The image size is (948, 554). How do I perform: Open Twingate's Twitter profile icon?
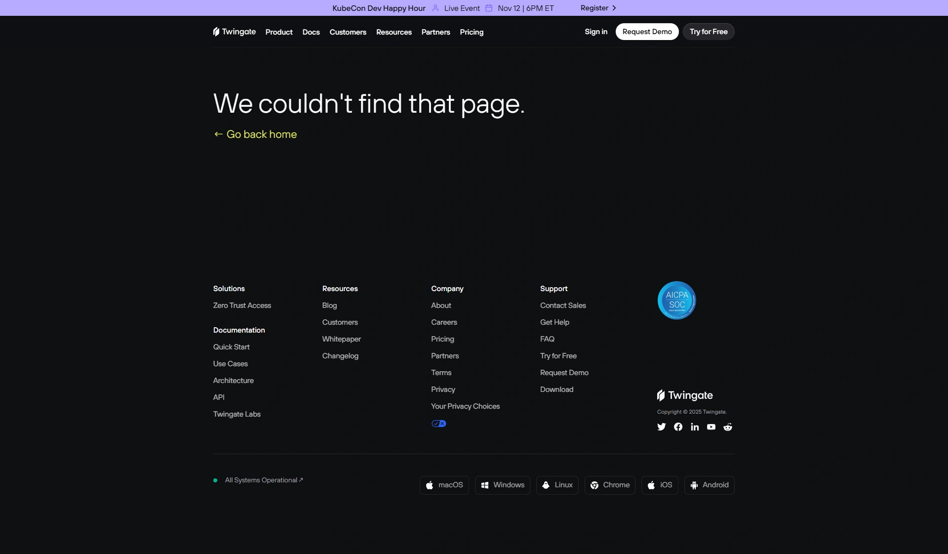pos(662,427)
